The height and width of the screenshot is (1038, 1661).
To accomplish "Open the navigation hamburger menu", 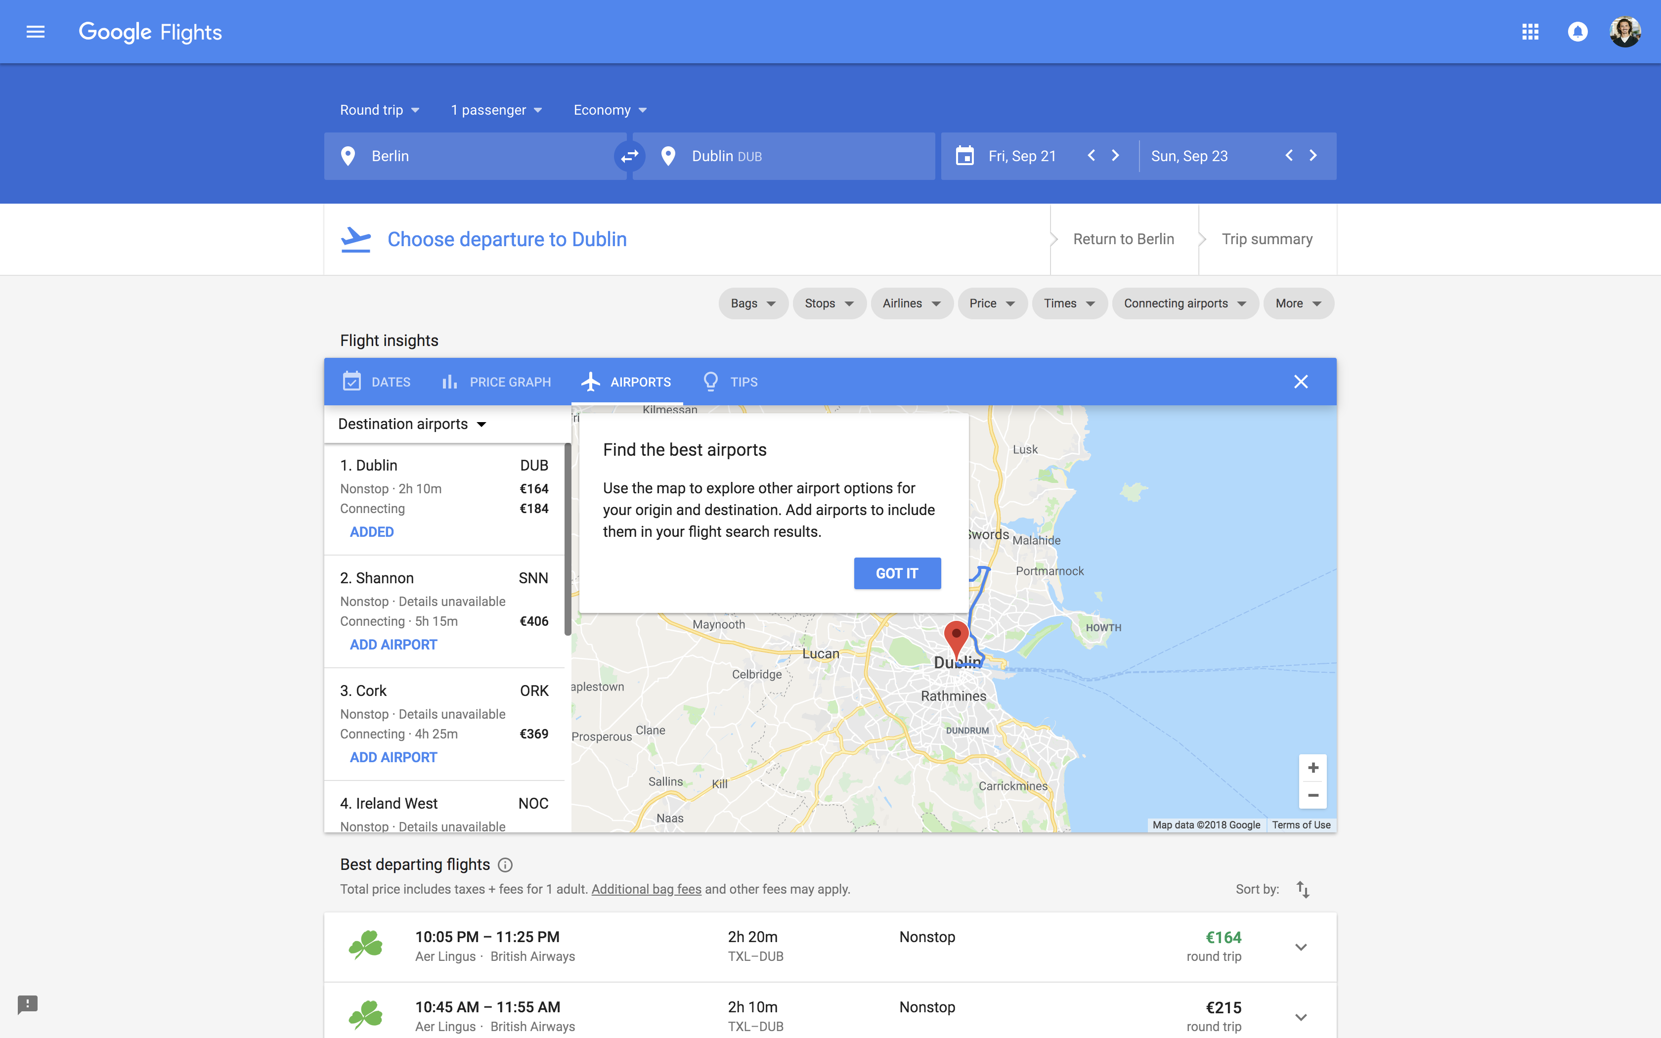I will pyautogui.click(x=35, y=32).
